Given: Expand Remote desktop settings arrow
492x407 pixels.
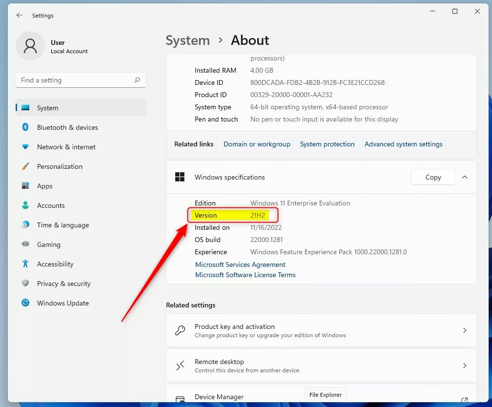Looking at the screenshot, I should tap(465, 366).
